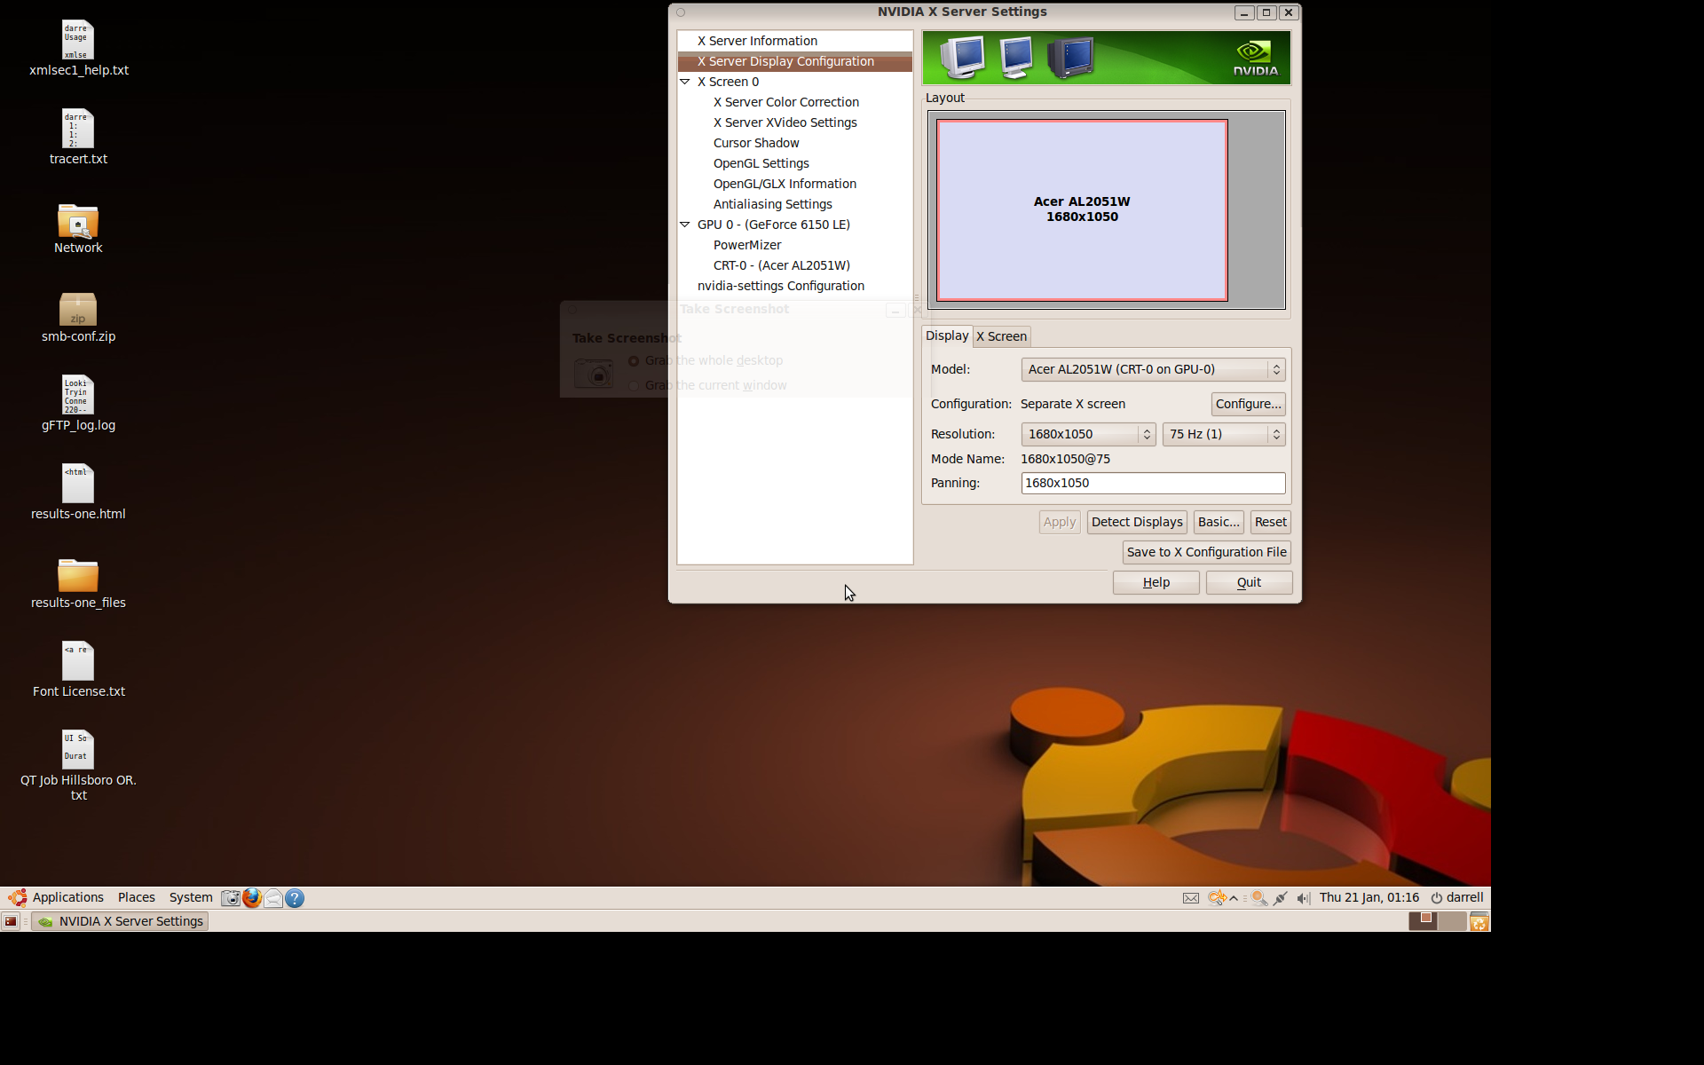Launch Firefox from the panel
The image size is (1704, 1065).
click(x=252, y=898)
